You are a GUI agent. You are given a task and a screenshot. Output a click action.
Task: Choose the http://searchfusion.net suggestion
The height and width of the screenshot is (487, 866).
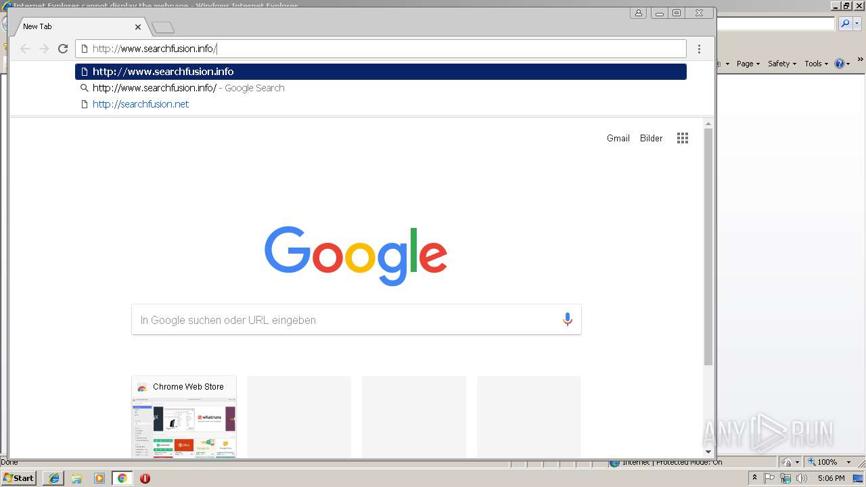(381, 104)
